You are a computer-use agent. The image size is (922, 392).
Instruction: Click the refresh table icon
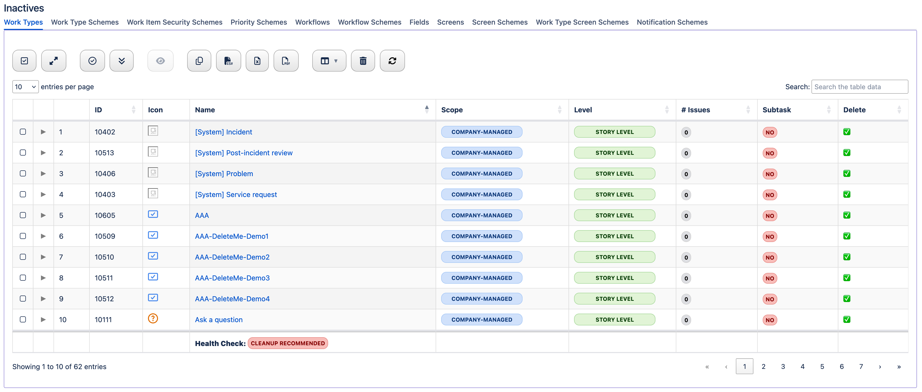click(x=392, y=61)
